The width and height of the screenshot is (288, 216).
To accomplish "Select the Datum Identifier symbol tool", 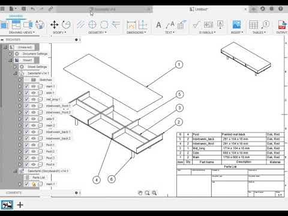I will point(220,25).
